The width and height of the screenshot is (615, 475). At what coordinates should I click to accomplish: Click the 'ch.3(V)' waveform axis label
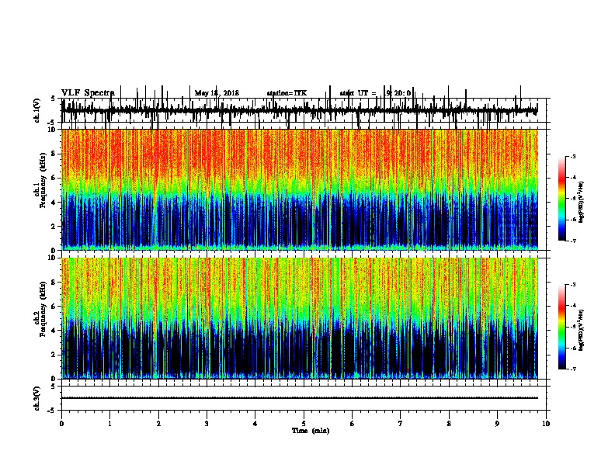point(37,399)
